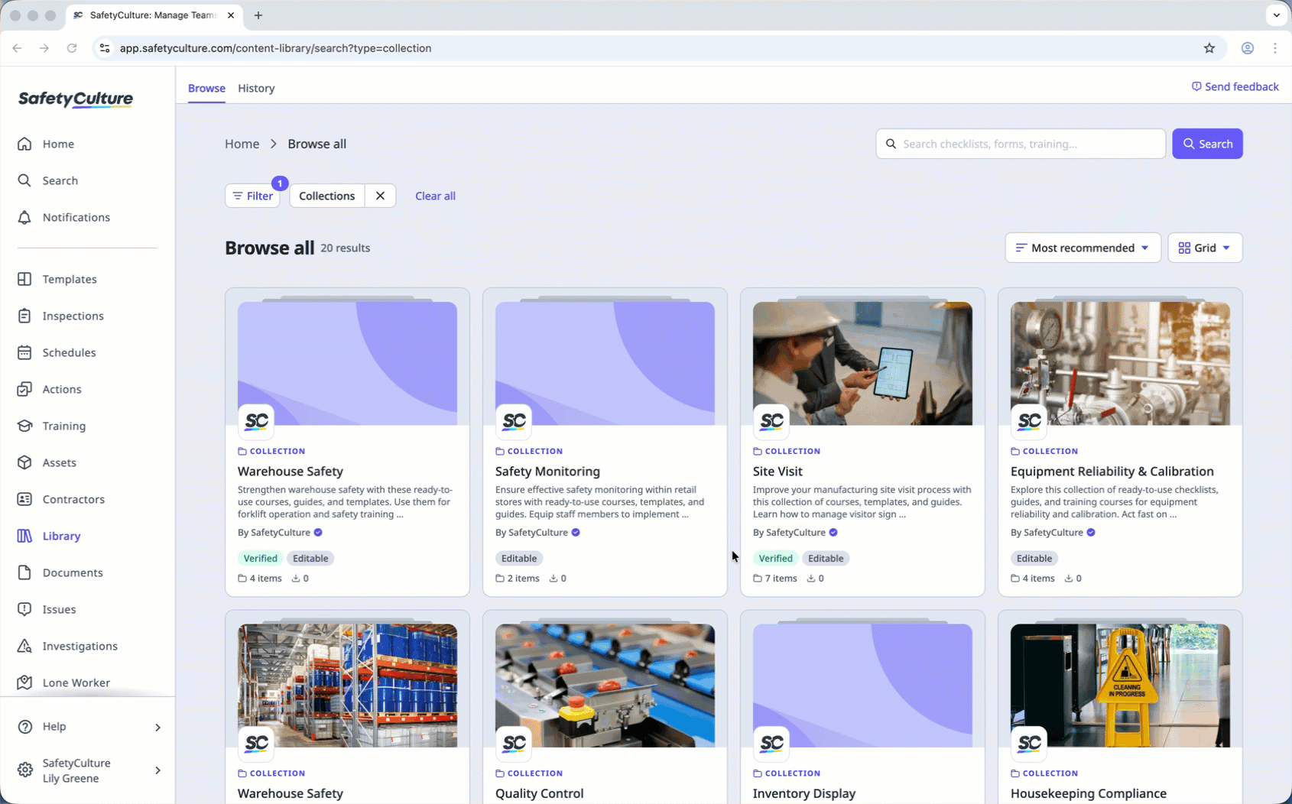Screen dimensions: 1292x804
Task: Open the Equipment Reliability & Calibration thumbnail
Action: tap(1120, 363)
